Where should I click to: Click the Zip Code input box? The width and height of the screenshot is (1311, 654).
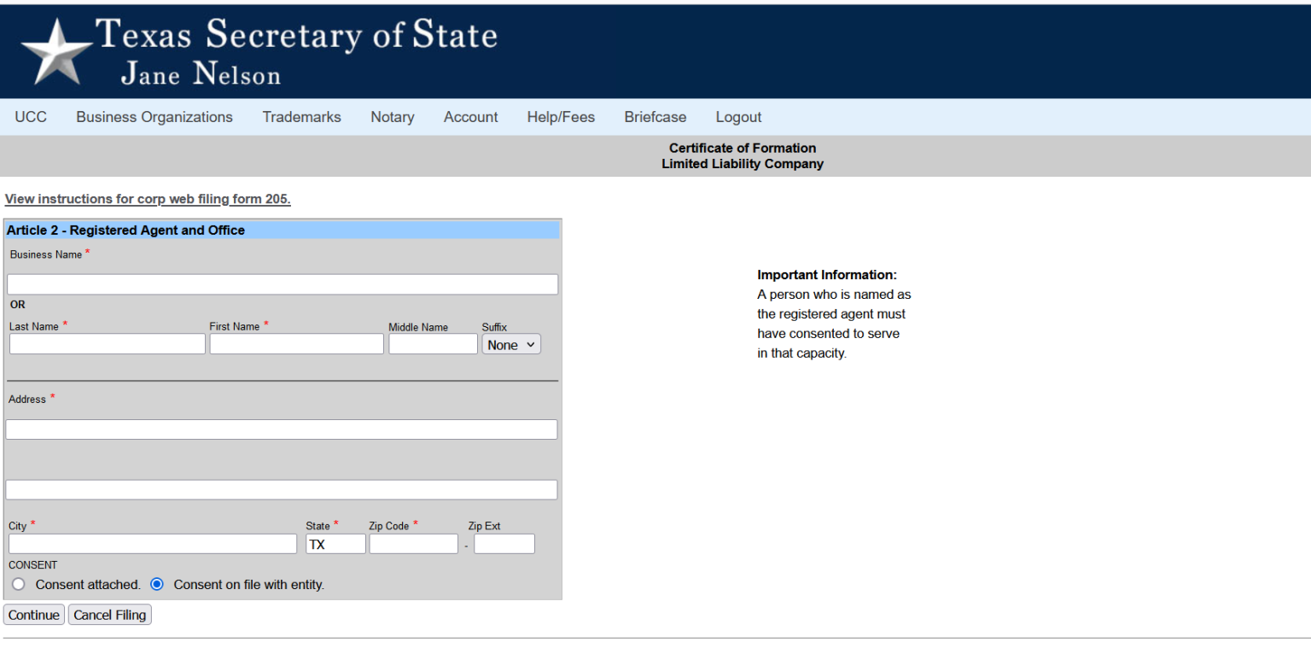413,544
